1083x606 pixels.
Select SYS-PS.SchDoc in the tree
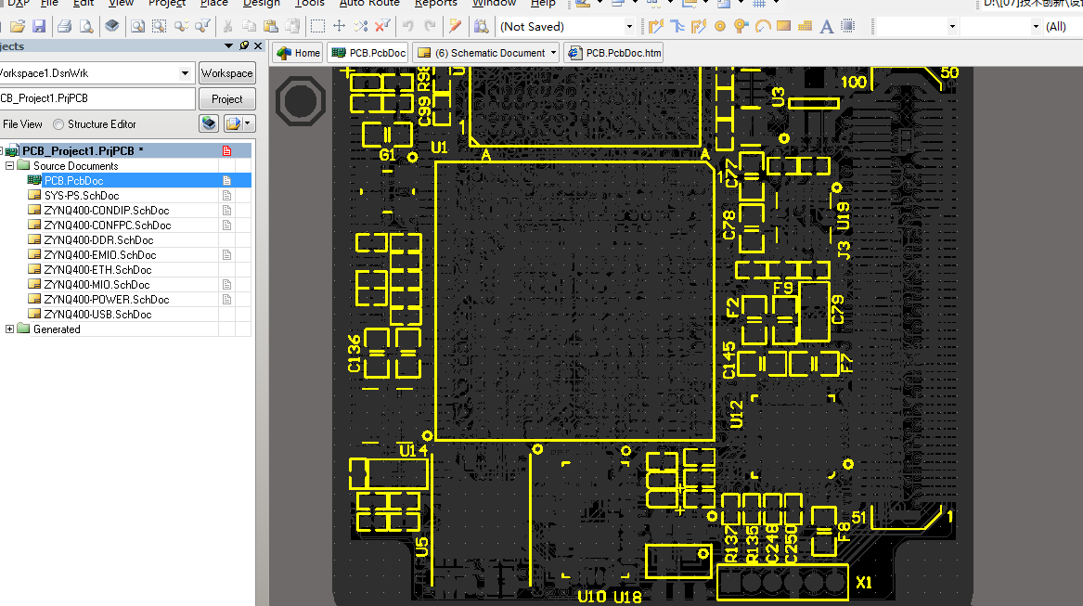tap(82, 196)
